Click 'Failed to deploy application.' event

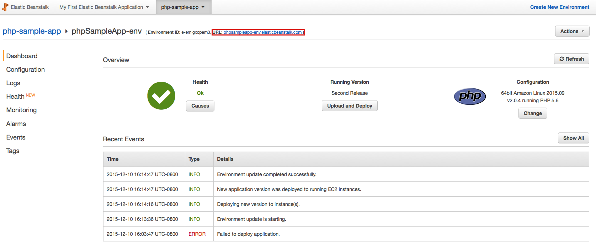249,234
